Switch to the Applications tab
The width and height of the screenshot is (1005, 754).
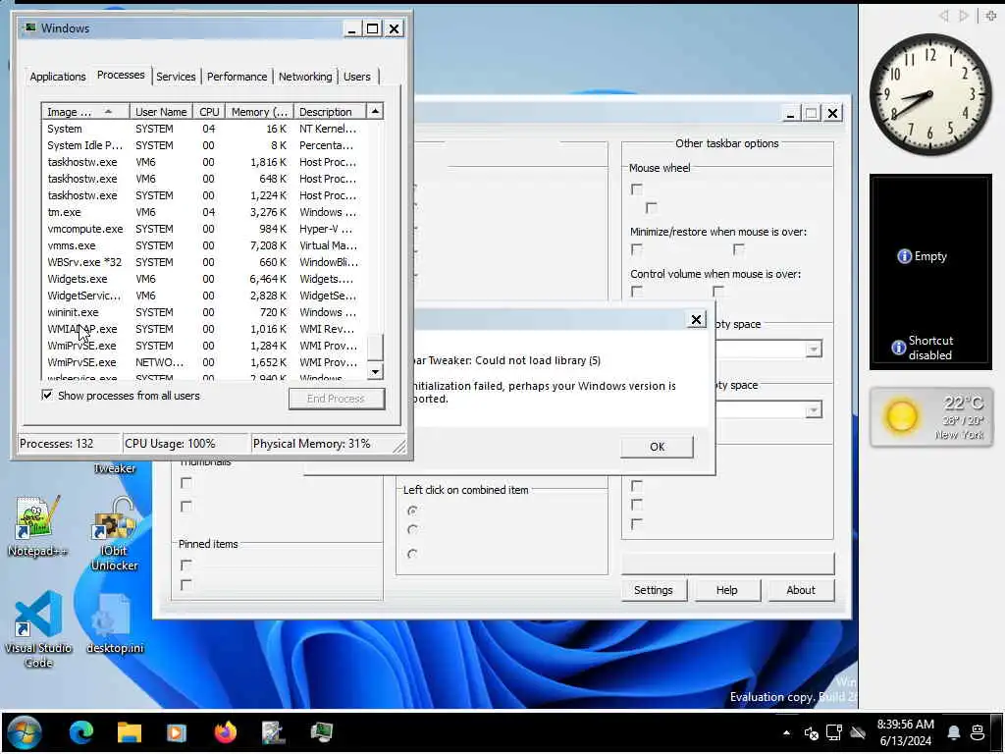[x=58, y=77]
